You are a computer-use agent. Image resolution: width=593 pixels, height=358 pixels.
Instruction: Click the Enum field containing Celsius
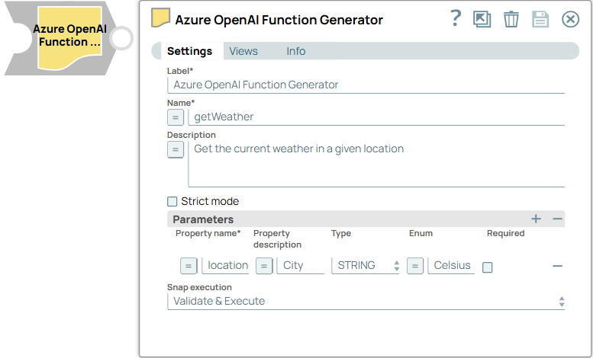(451, 266)
